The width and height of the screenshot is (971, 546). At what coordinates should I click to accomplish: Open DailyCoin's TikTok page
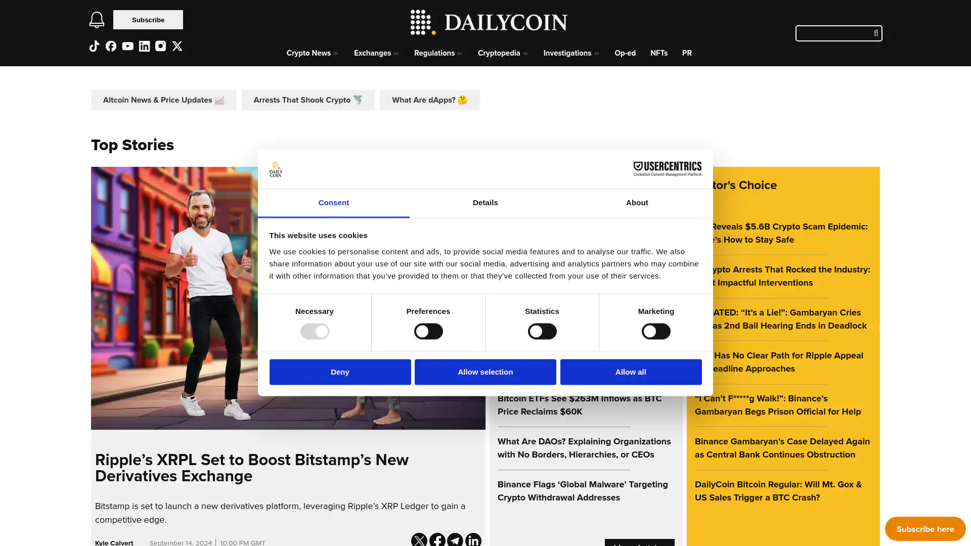[94, 46]
